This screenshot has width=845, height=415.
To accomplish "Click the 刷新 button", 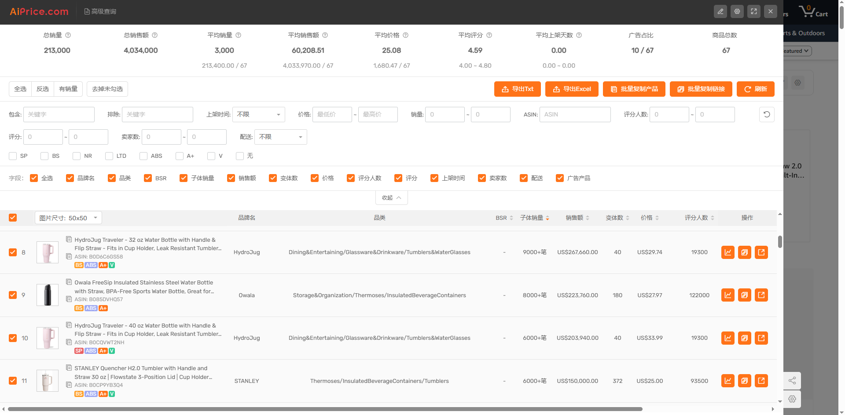I will 756,89.
